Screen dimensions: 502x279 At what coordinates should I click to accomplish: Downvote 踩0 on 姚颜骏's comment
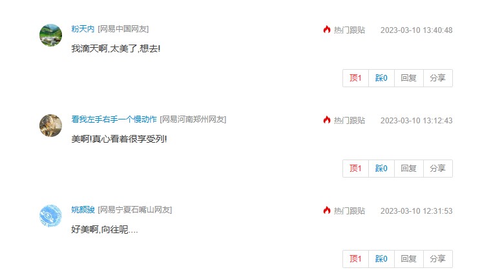(x=381, y=259)
